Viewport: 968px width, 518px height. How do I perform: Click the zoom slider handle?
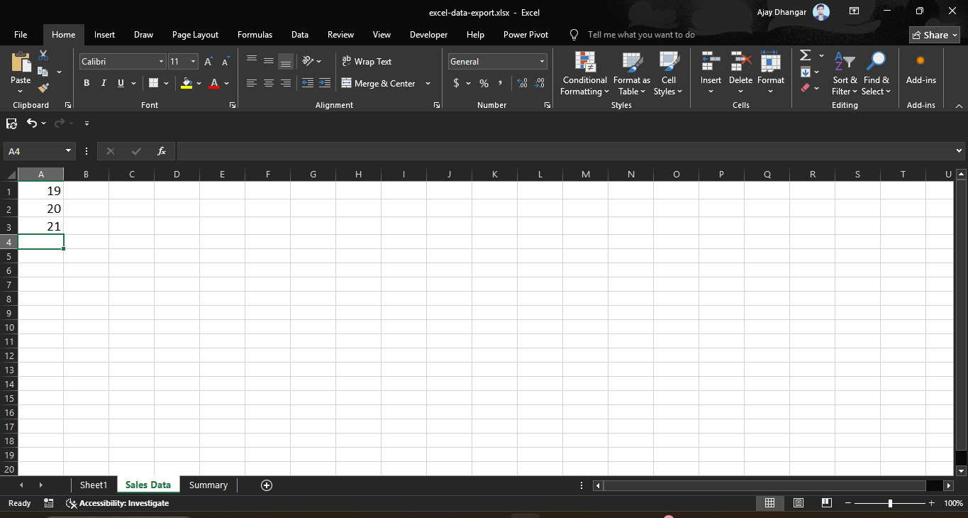pyautogui.click(x=890, y=503)
